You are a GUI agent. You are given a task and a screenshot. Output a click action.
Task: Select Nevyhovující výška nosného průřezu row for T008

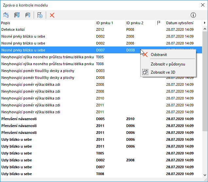click(101, 64)
